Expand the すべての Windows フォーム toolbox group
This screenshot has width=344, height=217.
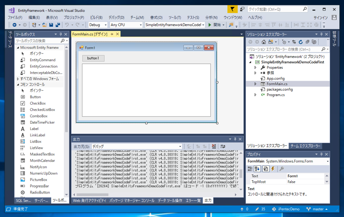click(18, 79)
